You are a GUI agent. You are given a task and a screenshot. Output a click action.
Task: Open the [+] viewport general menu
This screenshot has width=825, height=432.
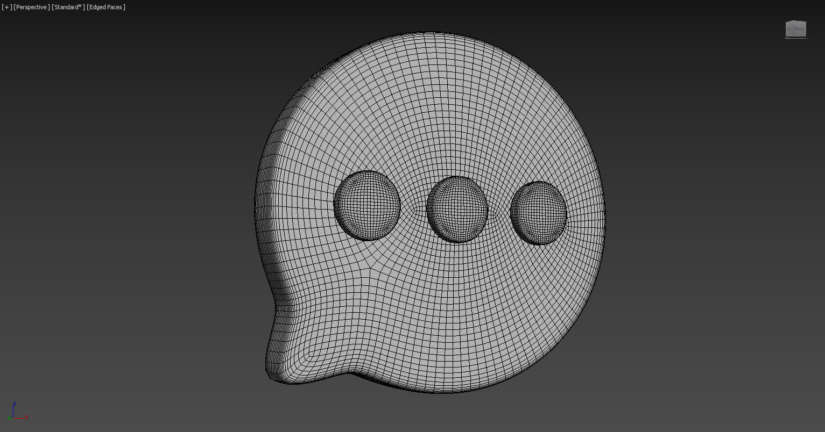[x=6, y=7]
